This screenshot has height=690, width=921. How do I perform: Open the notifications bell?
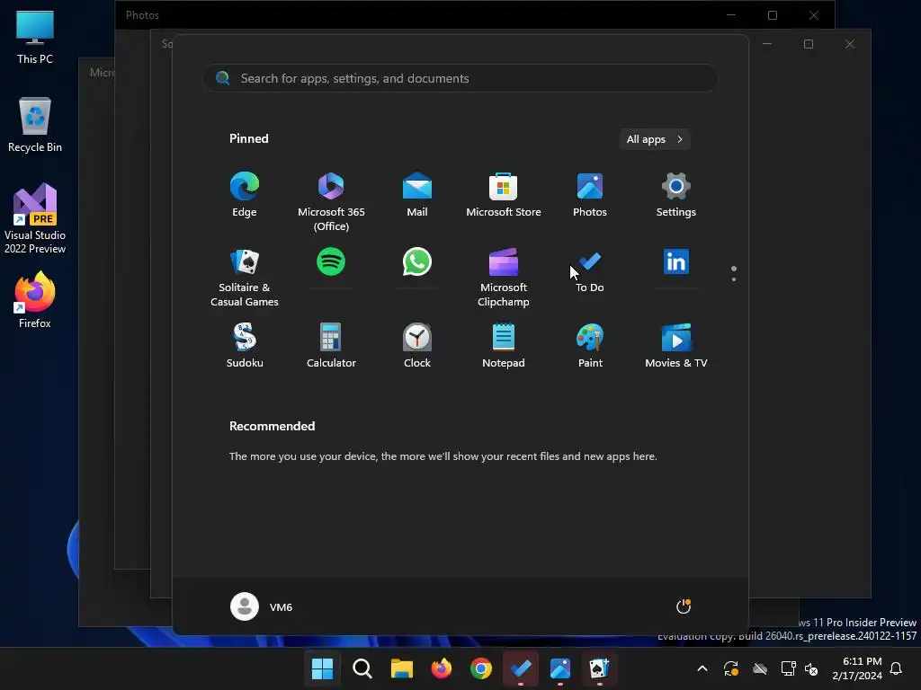coord(896,668)
